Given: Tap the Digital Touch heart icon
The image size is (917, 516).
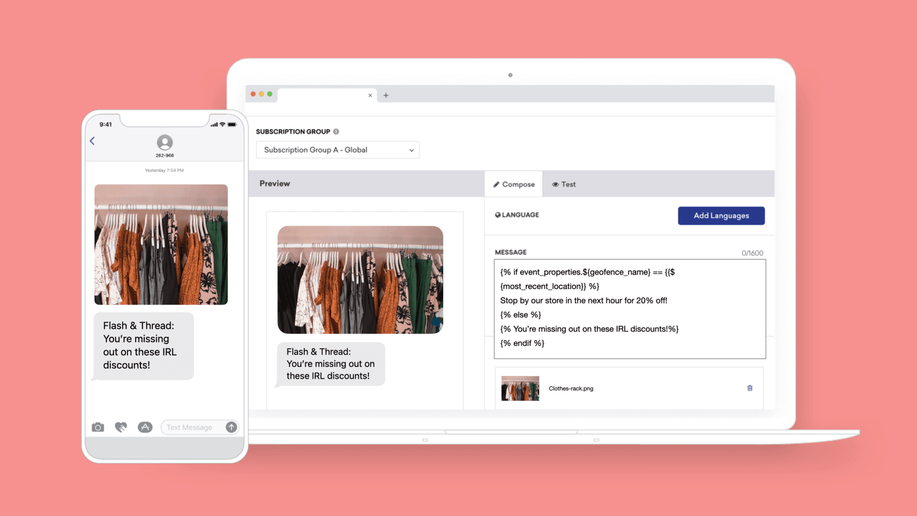Looking at the screenshot, I should tap(121, 427).
